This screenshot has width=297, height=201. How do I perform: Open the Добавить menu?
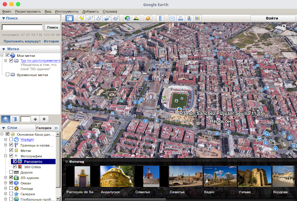90,12
